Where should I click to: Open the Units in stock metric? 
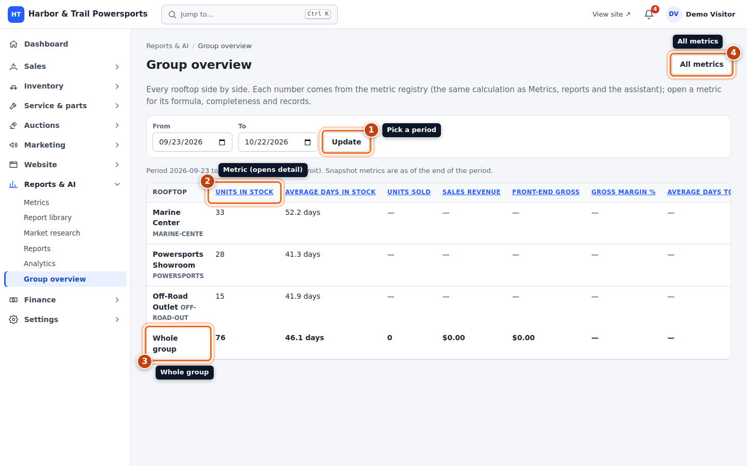(x=244, y=192)
